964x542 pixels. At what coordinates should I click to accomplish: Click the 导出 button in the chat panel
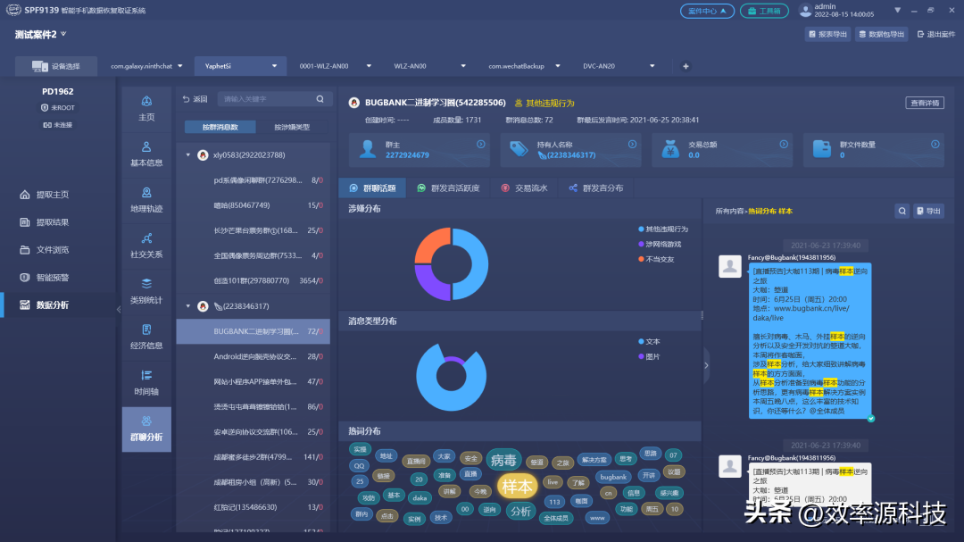[x=928, y=211]
